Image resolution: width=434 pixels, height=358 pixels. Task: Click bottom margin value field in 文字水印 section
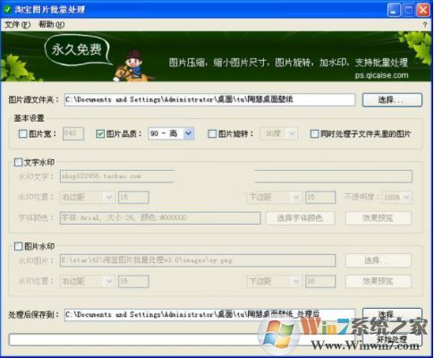[x=320, y=197]
